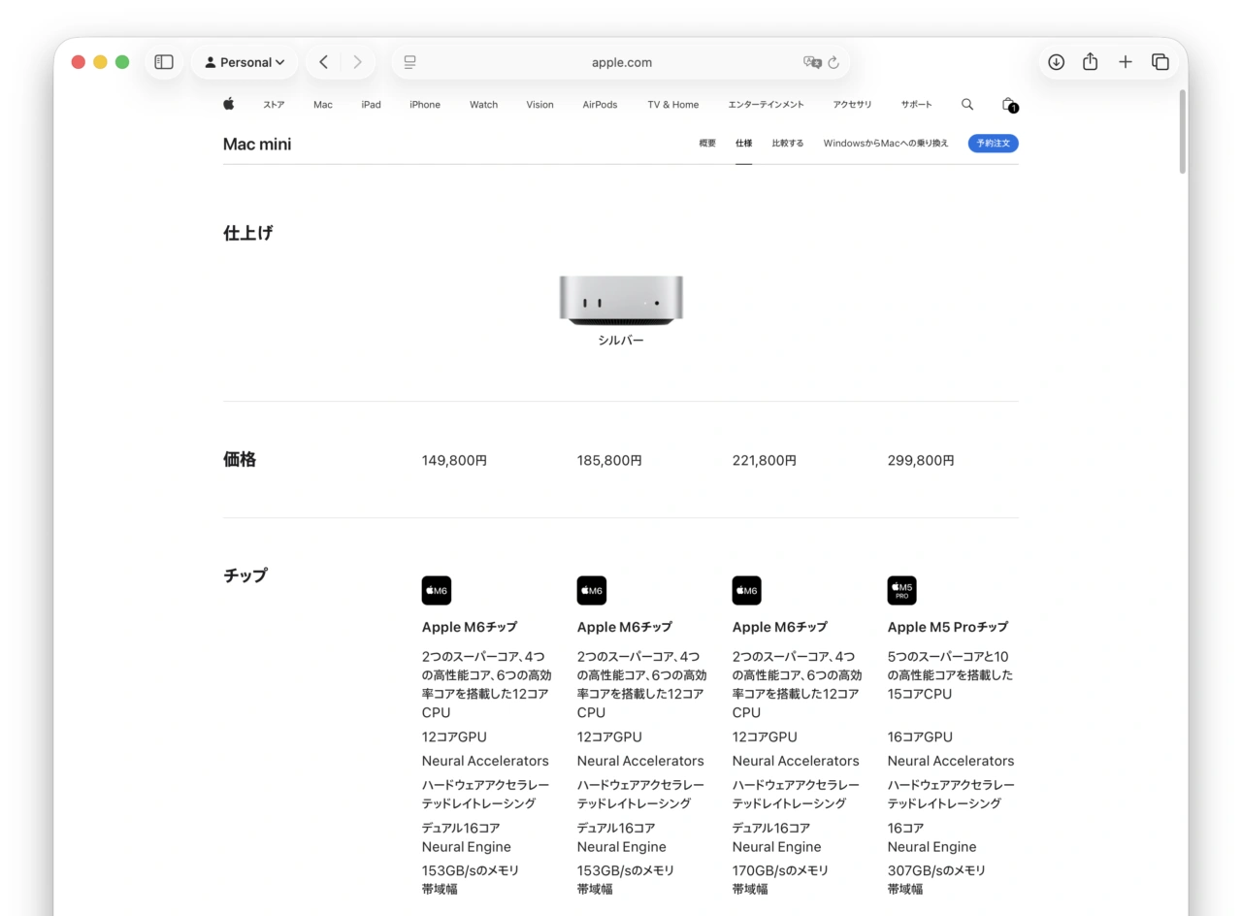Open the AirPods menu item
1242x916 pixels.
(x=600, y=105)
